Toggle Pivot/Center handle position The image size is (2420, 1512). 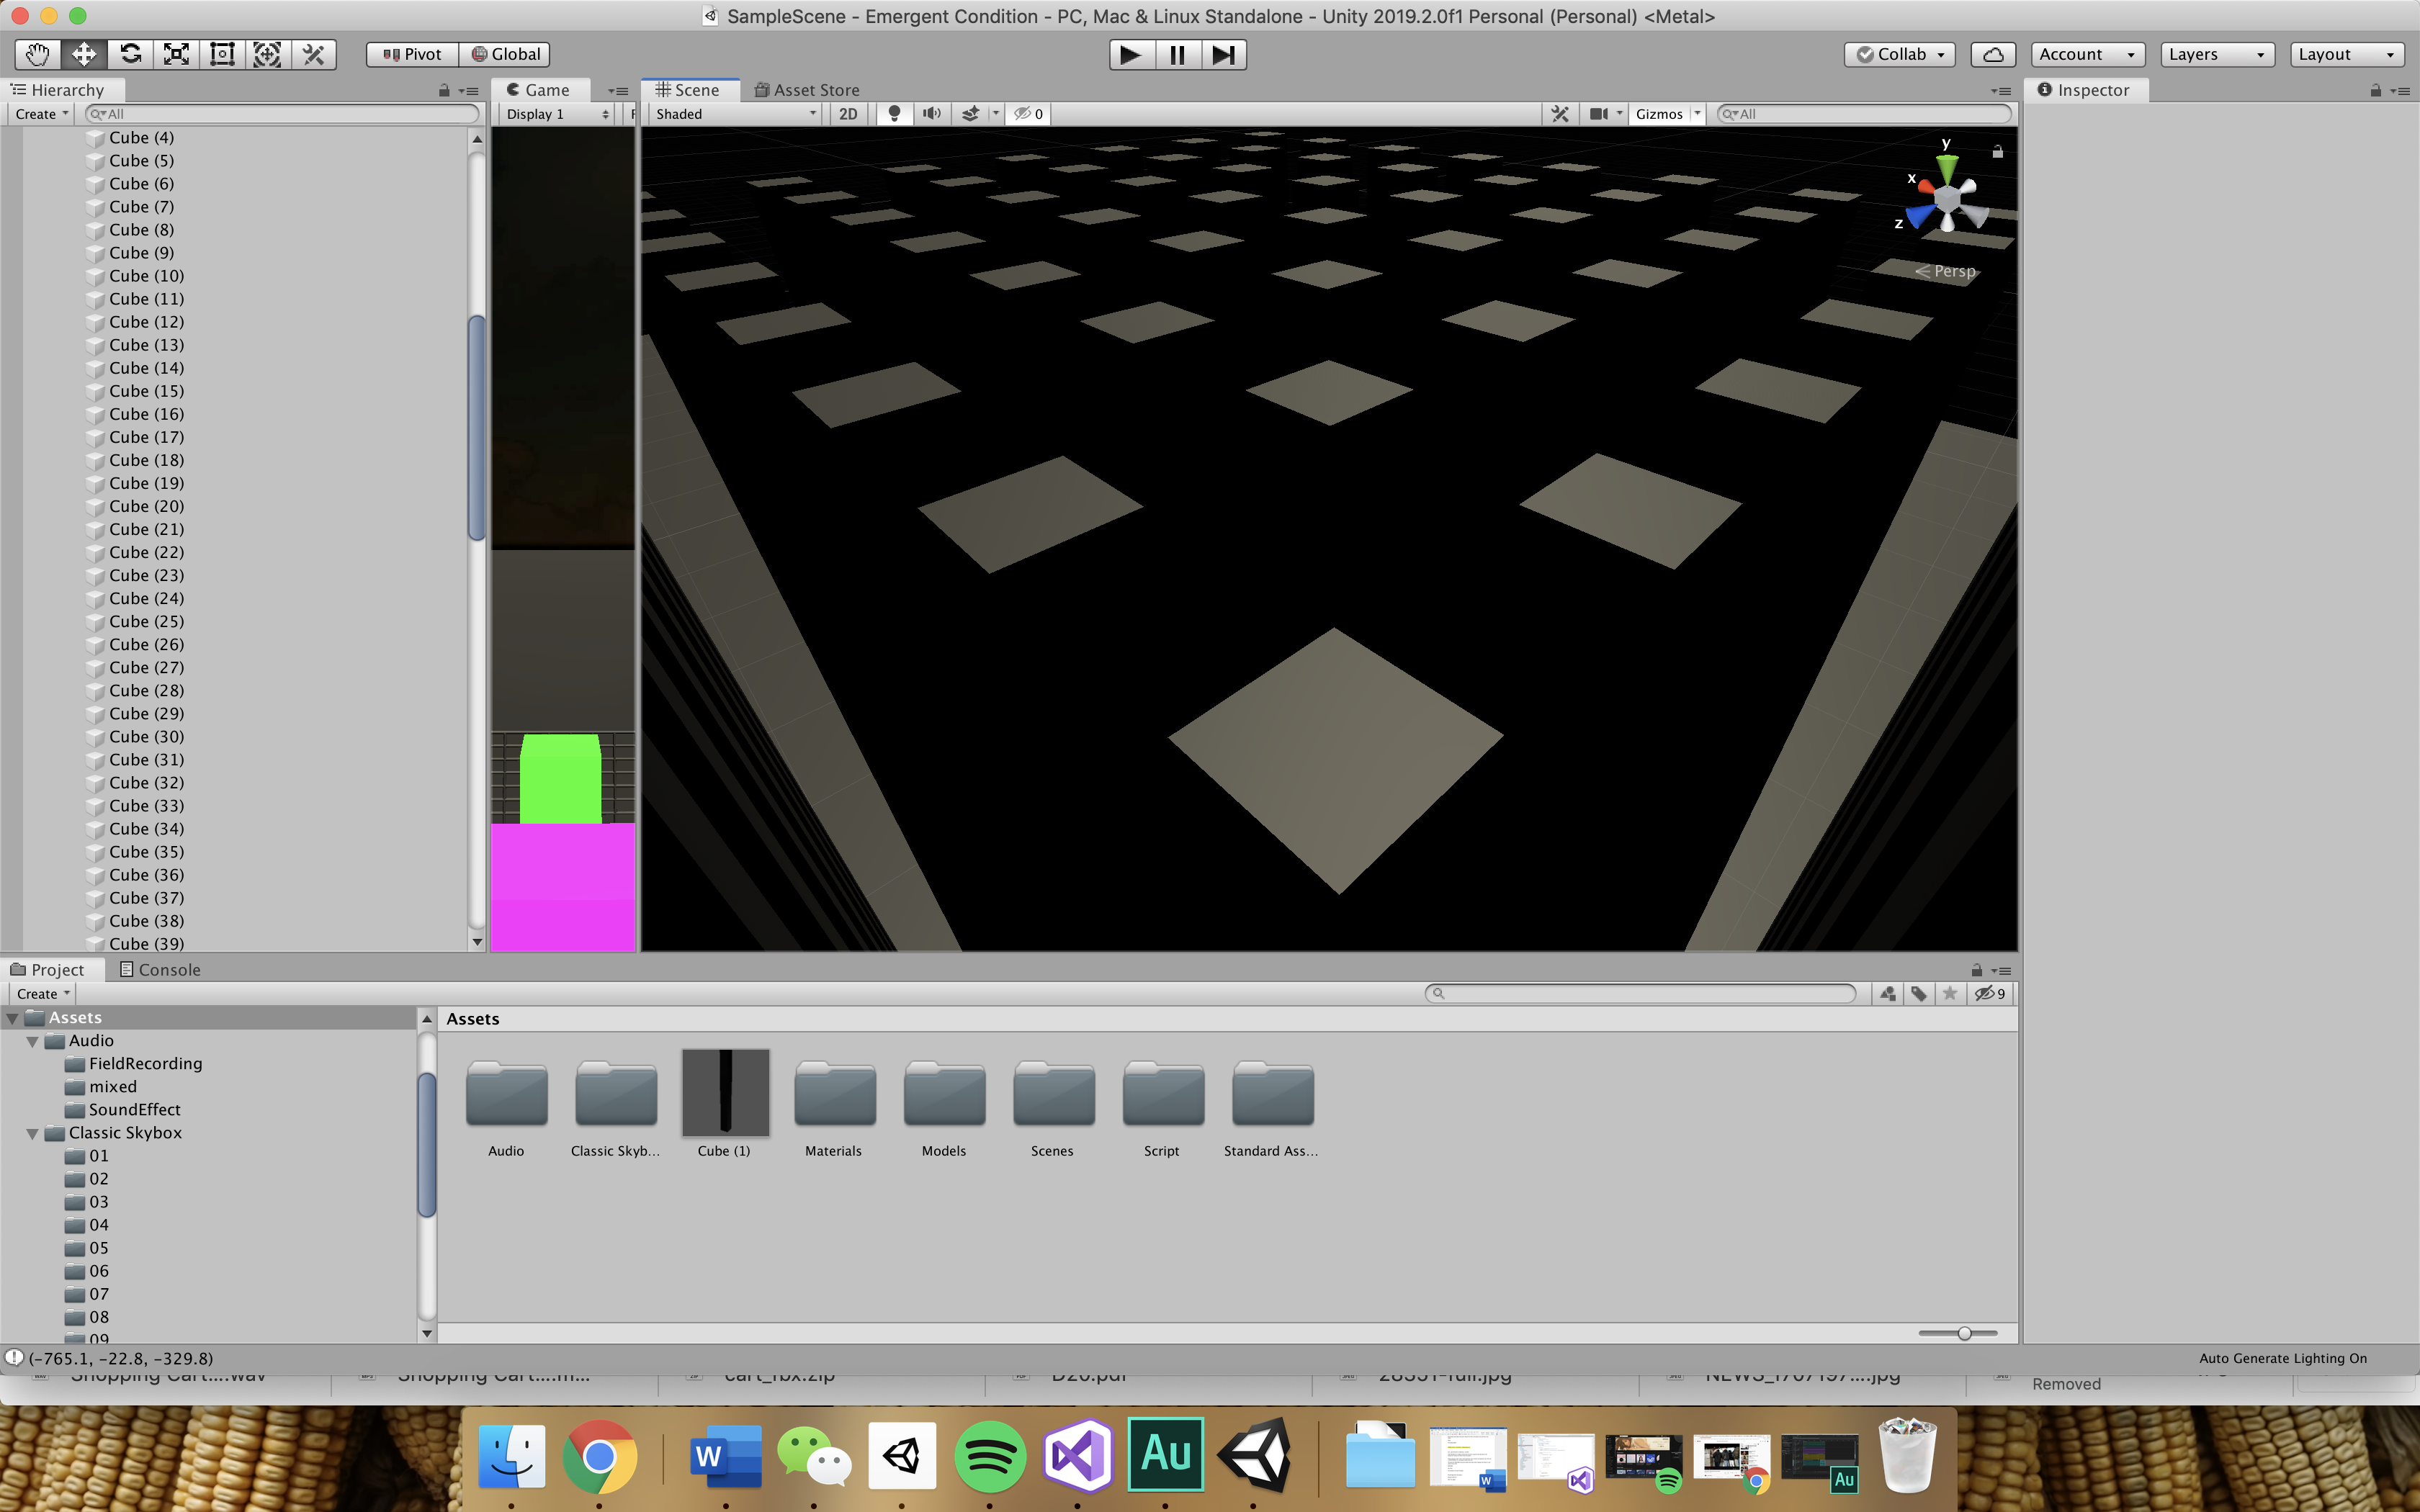[x=412, y=54]
